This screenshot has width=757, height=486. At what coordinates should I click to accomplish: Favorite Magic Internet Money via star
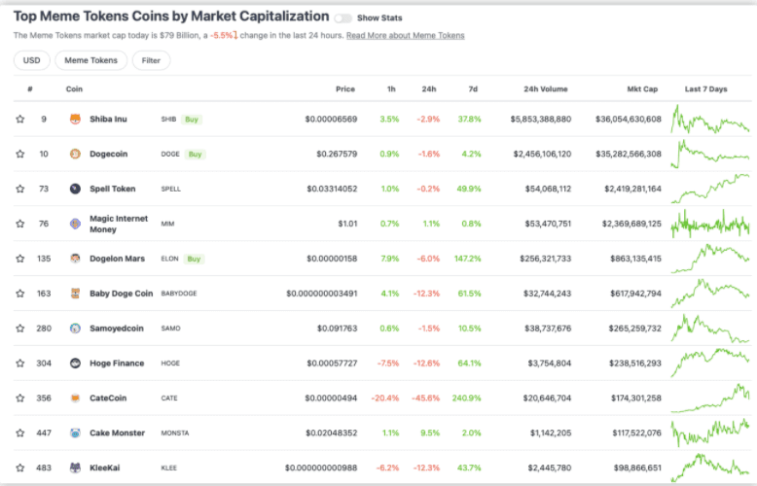coord(19,224)
